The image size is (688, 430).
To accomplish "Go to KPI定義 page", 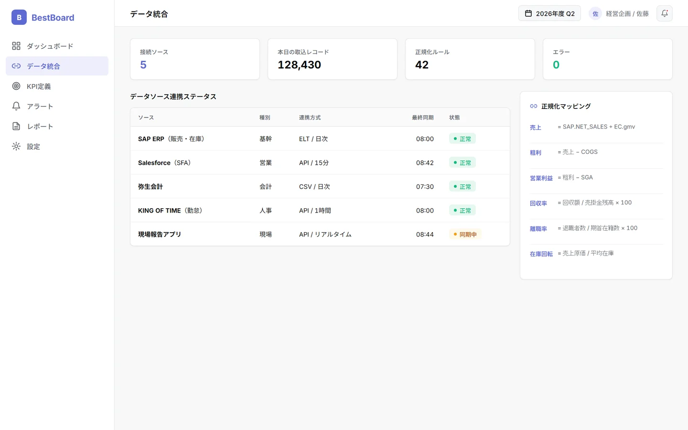I will 57,86.
